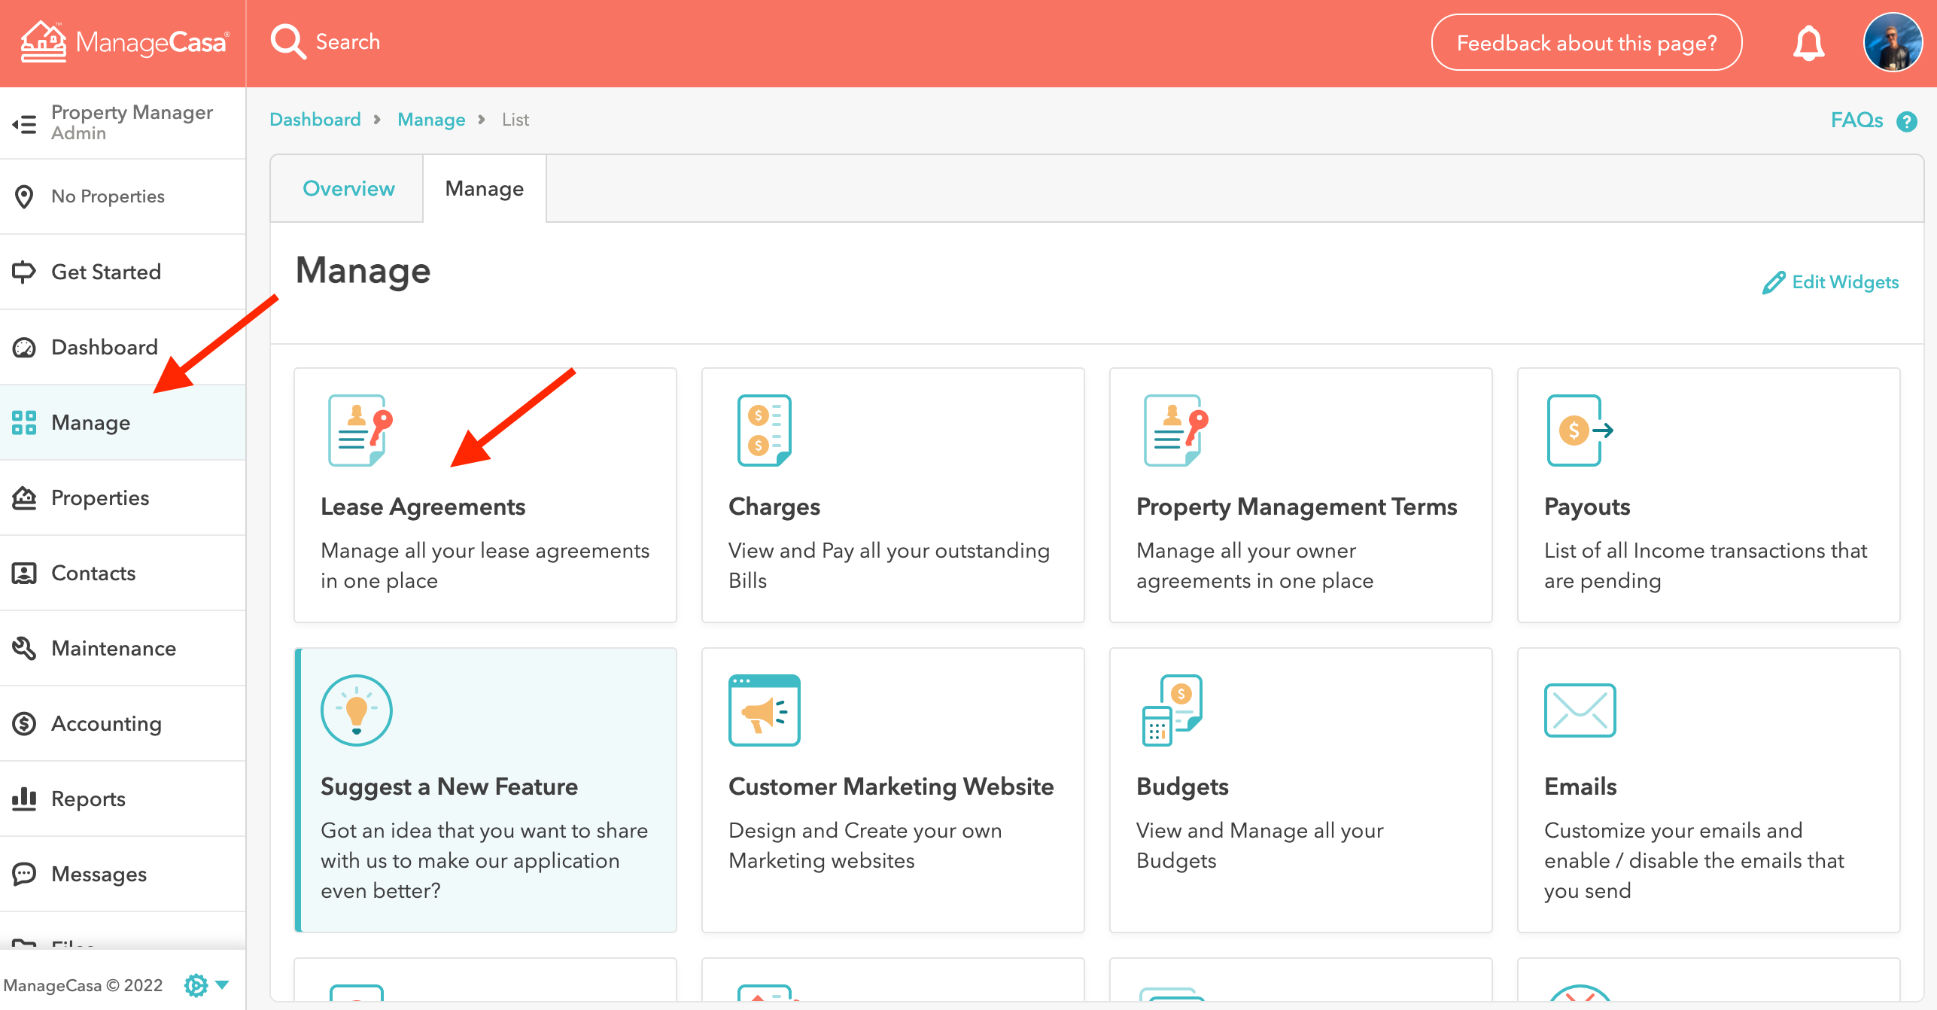
Task: Open Maintenance in the sidebar
Action: point(123,648)
